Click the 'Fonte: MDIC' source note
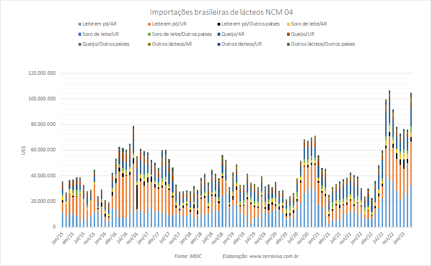The height and width of the screenshot is (266, 431). [x=188, y=257]
